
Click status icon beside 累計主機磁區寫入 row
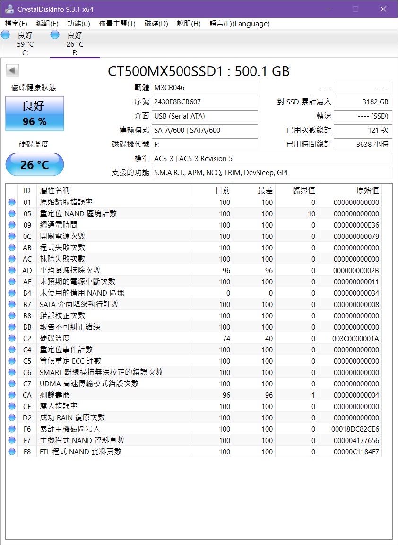pyautogui.click(x=12, y=429)
